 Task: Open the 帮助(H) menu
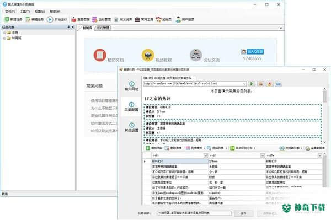(x=55, y=12)
